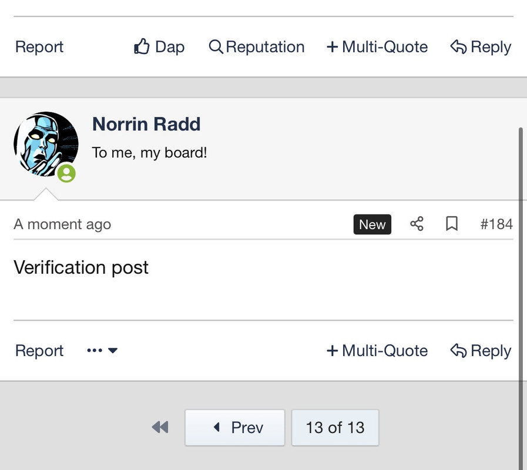Click the 'A moment ago' timestamp

coord(62,224)
